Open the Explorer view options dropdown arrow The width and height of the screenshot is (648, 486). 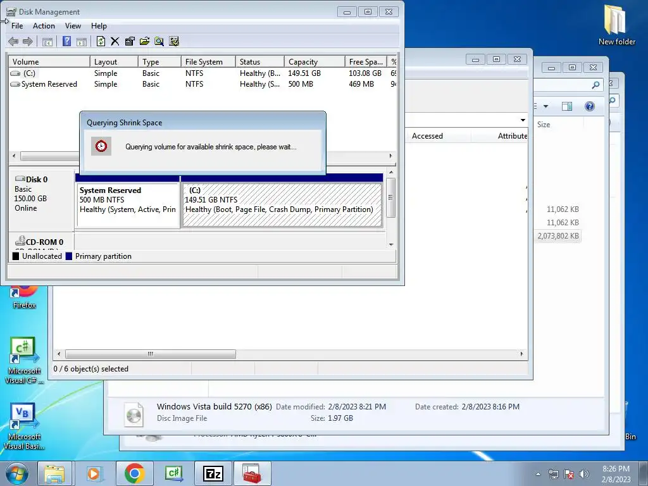tap(545, 106)
